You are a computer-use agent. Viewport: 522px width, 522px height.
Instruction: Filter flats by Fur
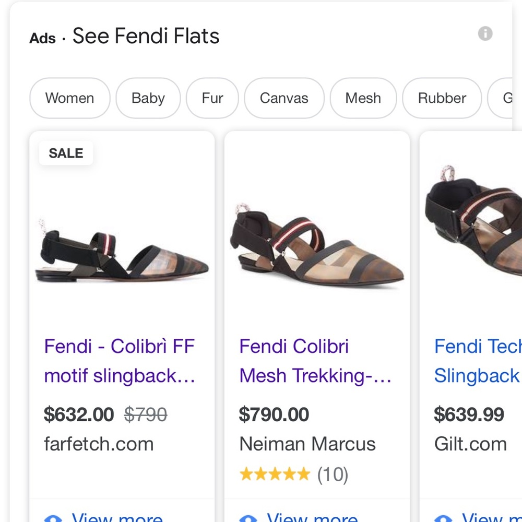(212, 98)
